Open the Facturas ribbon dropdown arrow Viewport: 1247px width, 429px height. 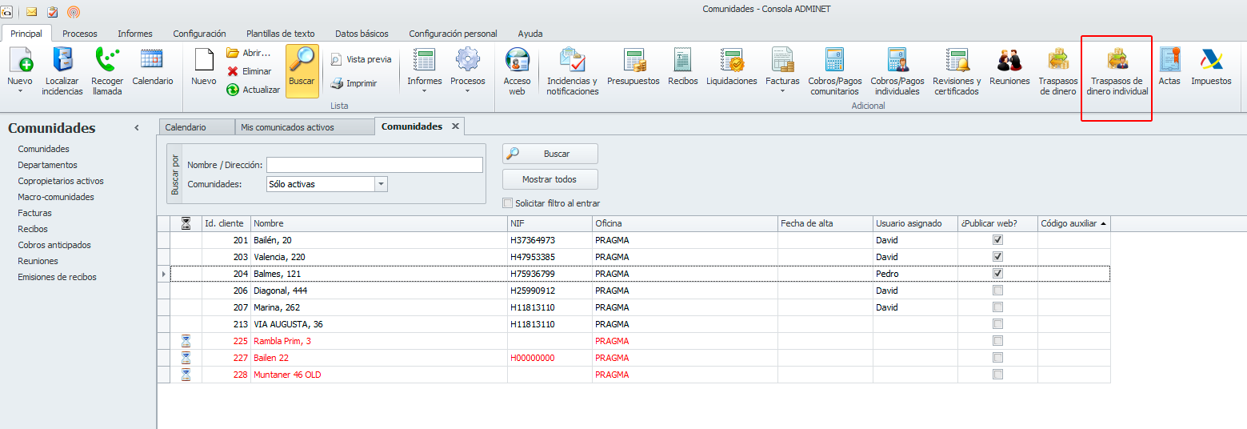click(x=781, y=90)
